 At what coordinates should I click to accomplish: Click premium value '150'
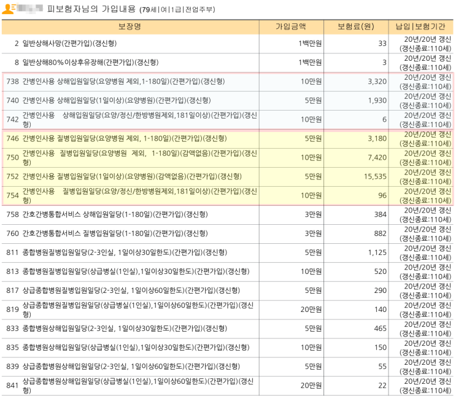pos(381,348)
